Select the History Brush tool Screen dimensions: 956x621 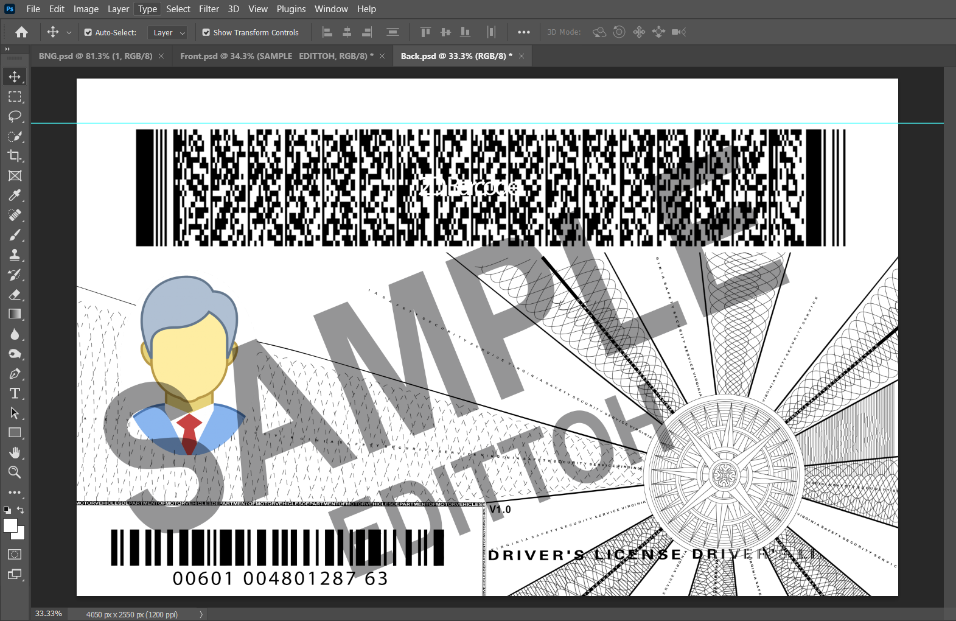15,275
